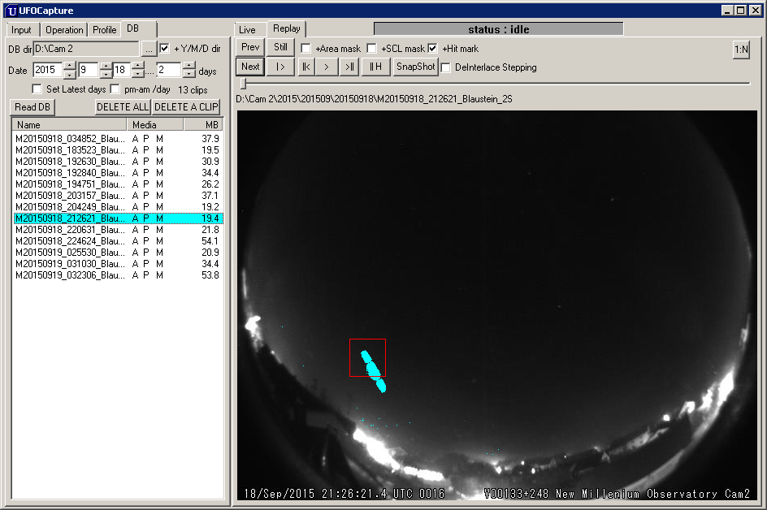Decrease the number of days stepper
The image size is (767, 510).
pyautogui.click(x=189, y=75)
